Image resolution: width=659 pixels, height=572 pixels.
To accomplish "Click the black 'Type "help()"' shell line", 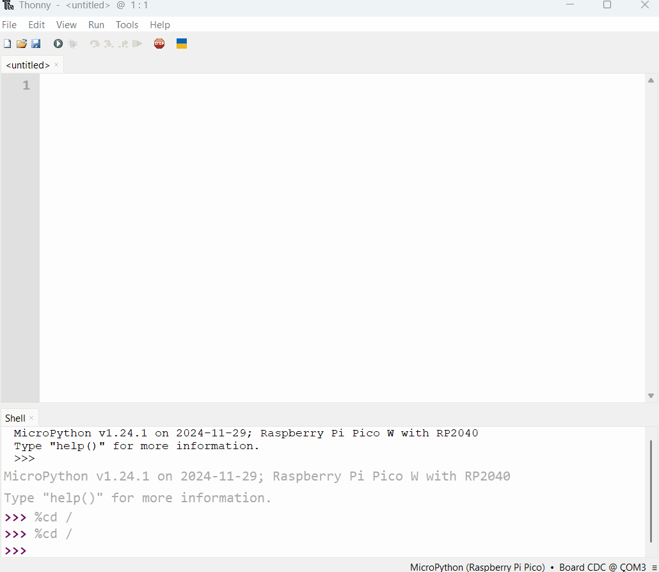I will click(x=136, y=446).
